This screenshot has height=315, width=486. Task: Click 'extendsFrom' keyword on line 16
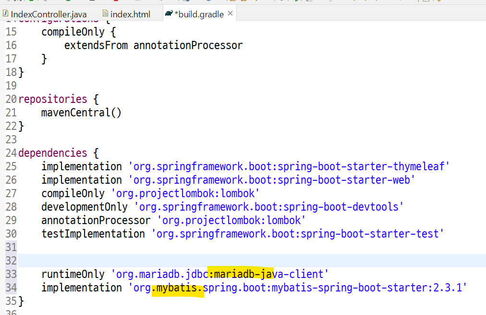(96, 45)
